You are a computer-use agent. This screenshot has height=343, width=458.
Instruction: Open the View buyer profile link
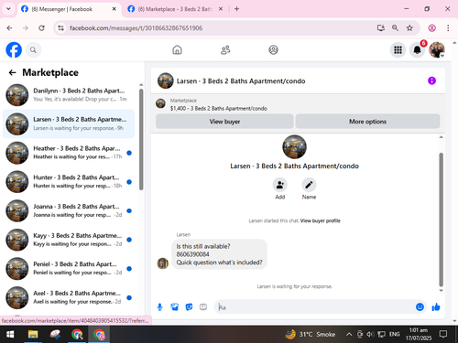320,220
